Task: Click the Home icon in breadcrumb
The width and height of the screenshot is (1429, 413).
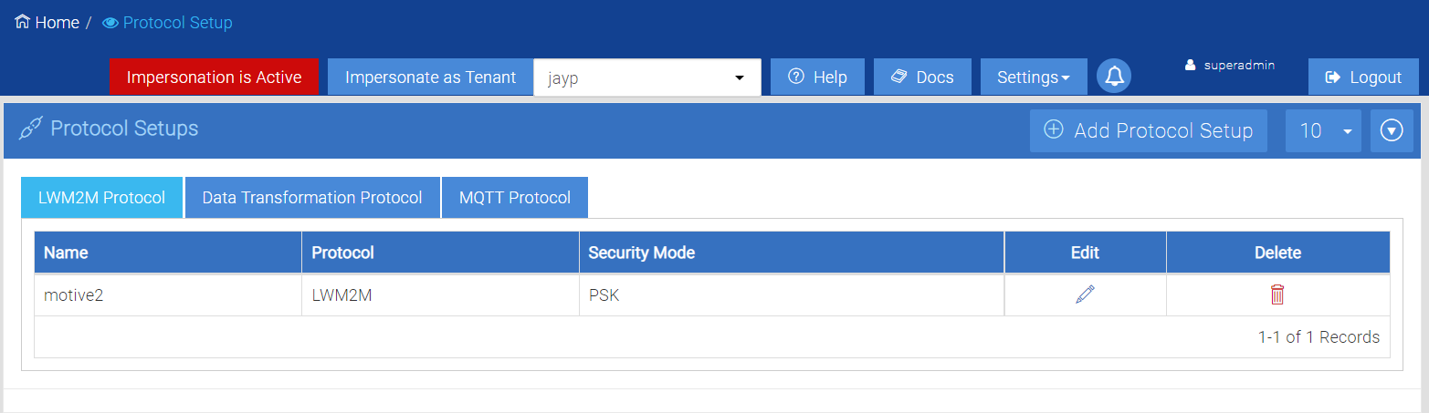Action: (24, 22)
